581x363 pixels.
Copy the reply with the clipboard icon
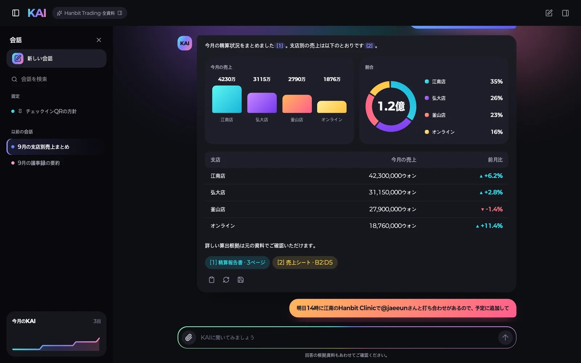[212, 280]
